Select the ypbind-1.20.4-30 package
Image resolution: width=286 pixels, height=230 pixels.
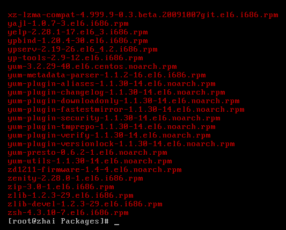coord(78,41)
